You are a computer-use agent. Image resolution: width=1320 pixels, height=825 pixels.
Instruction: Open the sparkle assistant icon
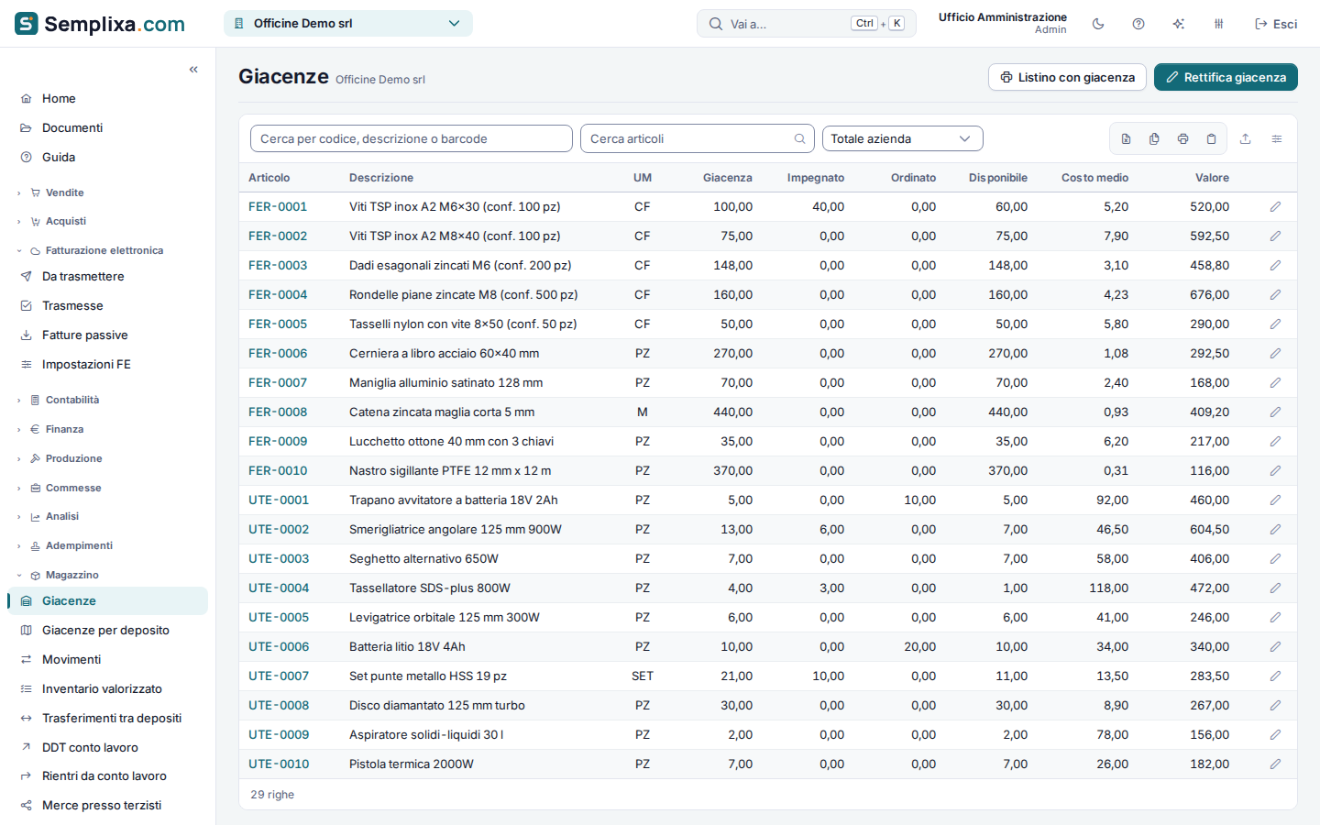pyautogui.click(x=1179, y=24)
